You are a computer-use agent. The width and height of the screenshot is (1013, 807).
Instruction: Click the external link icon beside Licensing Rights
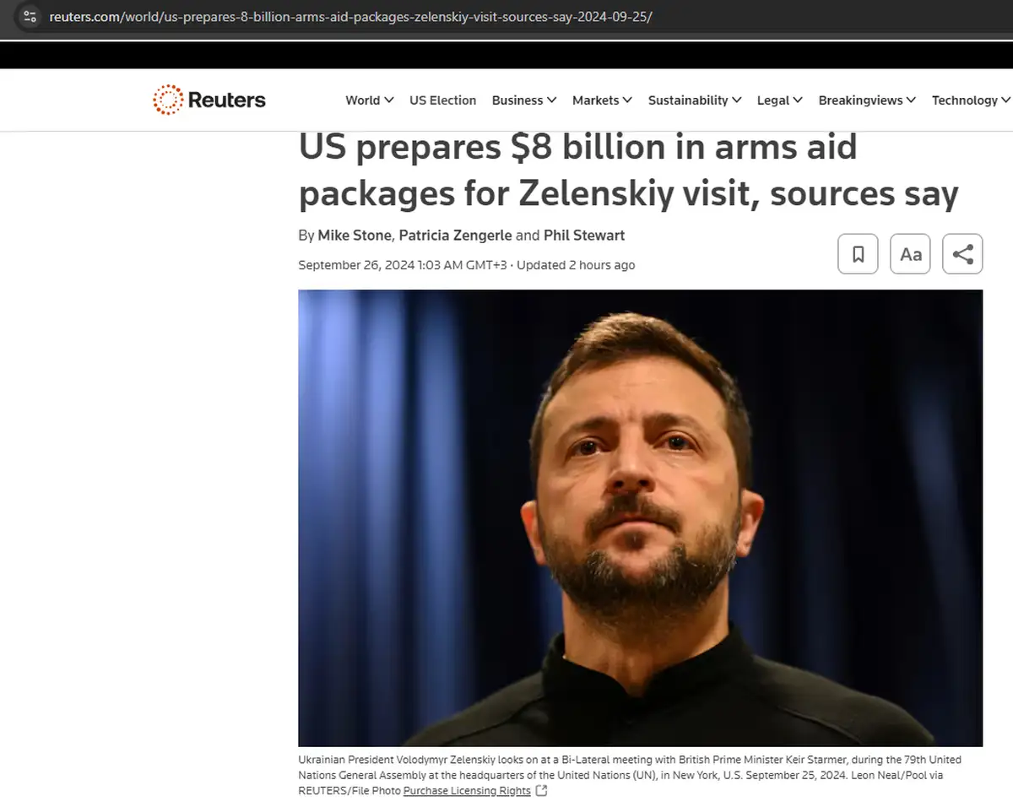click(542, 791)
